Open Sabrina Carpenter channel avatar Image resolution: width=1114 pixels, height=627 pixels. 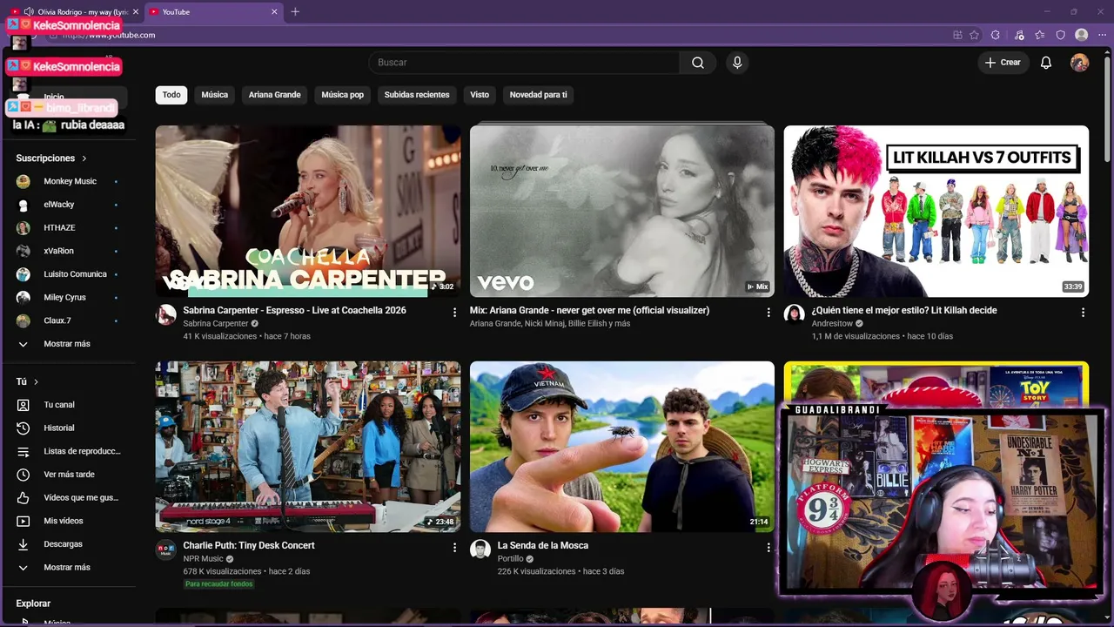point(166,314)
